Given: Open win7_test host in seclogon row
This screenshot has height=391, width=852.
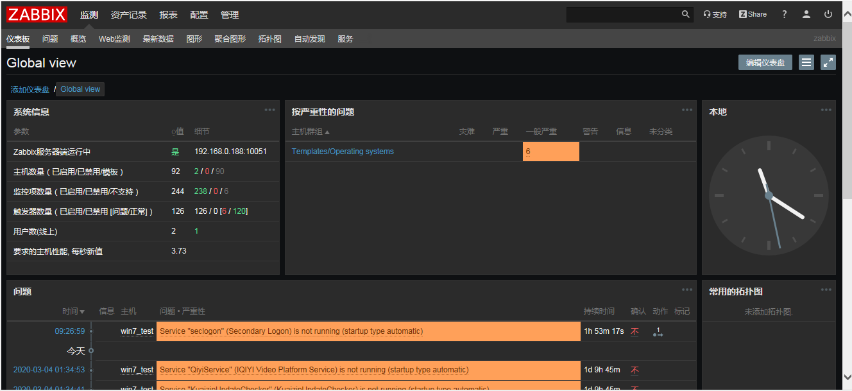Looking at the screenshot, I should click(x=137, y=331).
